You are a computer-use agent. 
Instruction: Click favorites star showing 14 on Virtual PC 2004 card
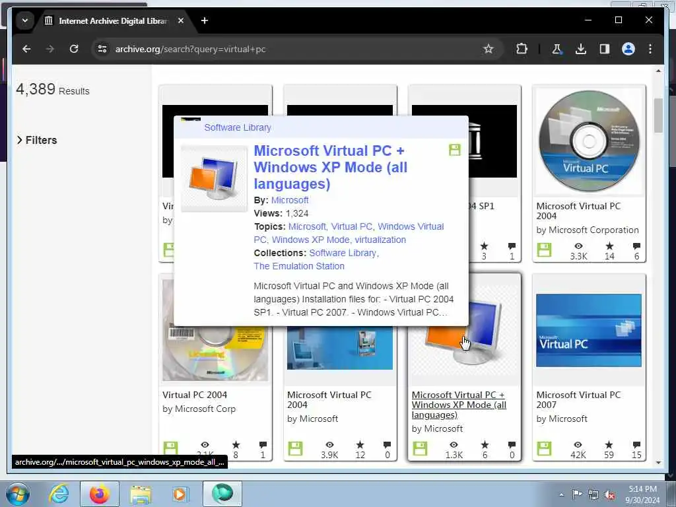(x=609, y=246)
